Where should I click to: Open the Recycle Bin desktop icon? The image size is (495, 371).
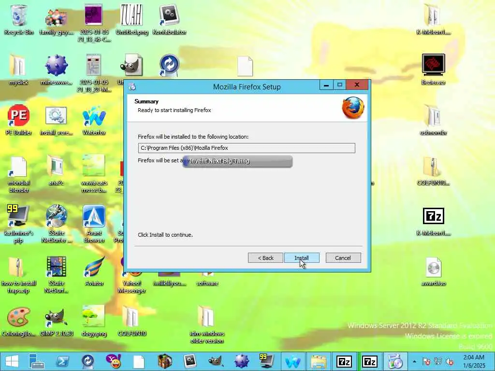[19, 19]
